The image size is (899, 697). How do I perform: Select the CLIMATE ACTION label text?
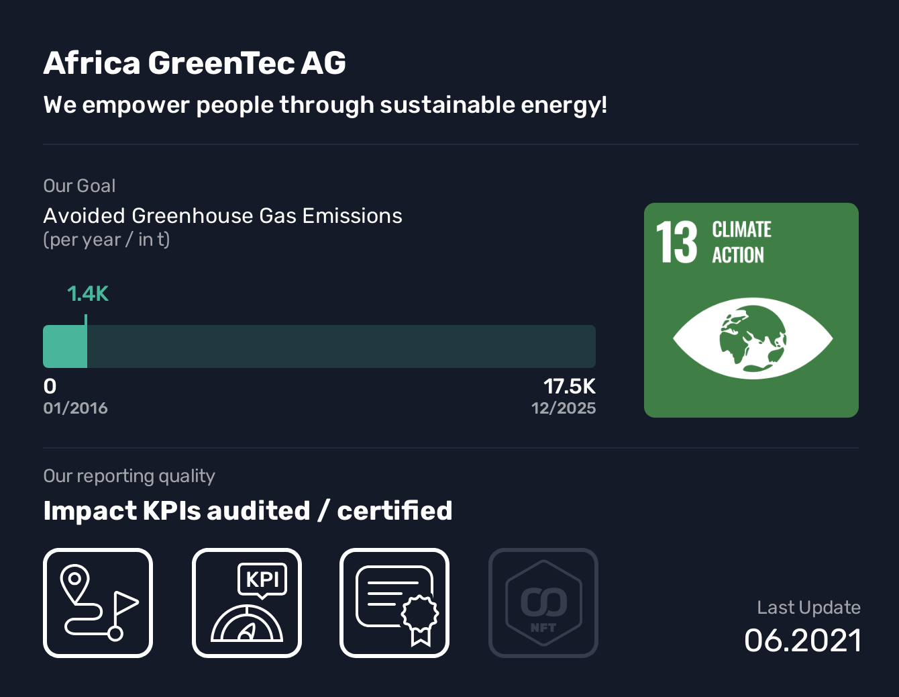coord(741,242)
